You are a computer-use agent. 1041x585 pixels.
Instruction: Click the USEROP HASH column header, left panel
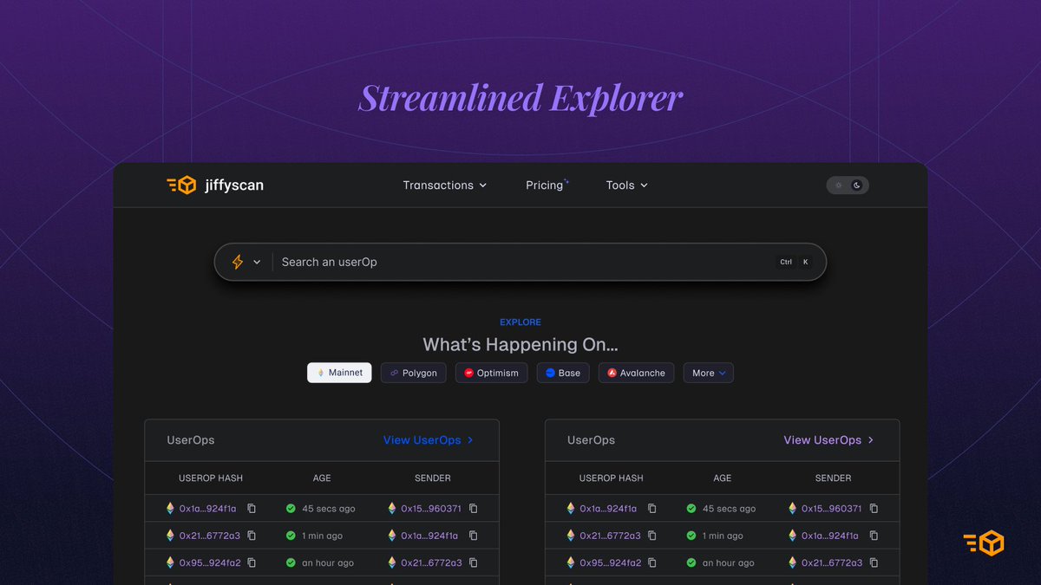[211, 478]
